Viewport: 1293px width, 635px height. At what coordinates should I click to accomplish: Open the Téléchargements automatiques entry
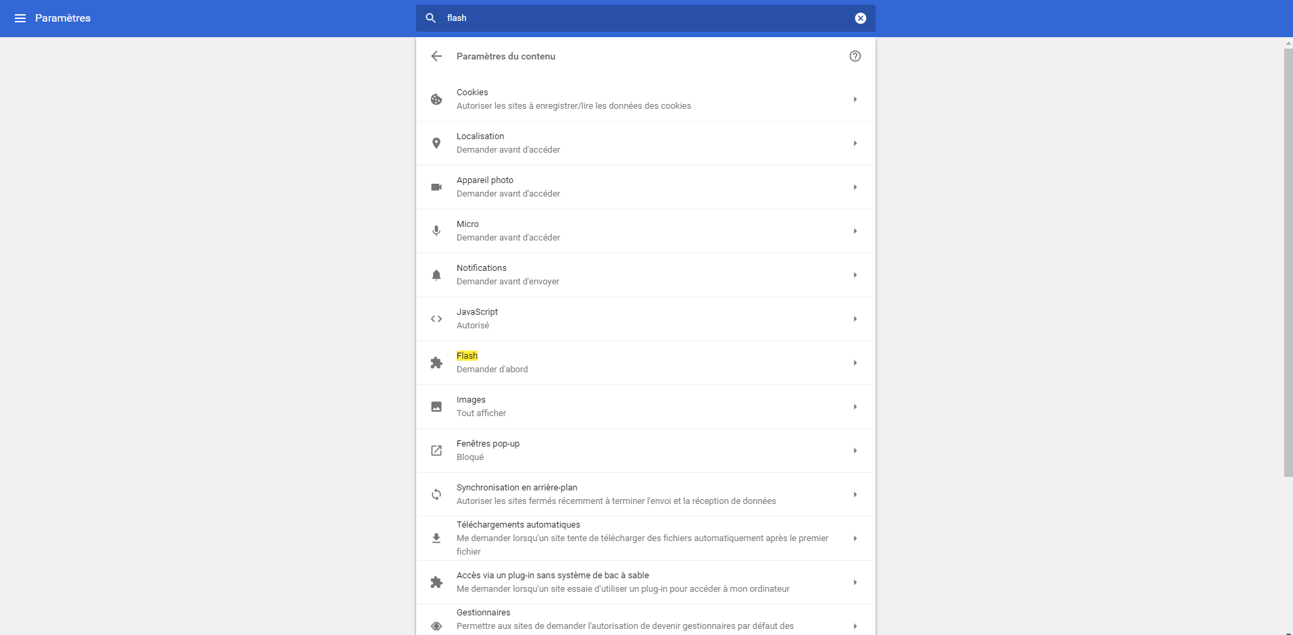[645, 538]
